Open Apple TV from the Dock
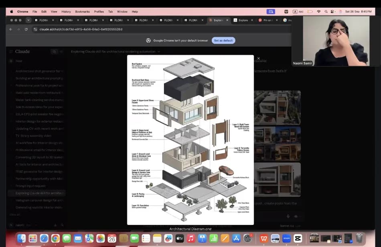Viewport: 381px width, 247px height. [180, 239]
